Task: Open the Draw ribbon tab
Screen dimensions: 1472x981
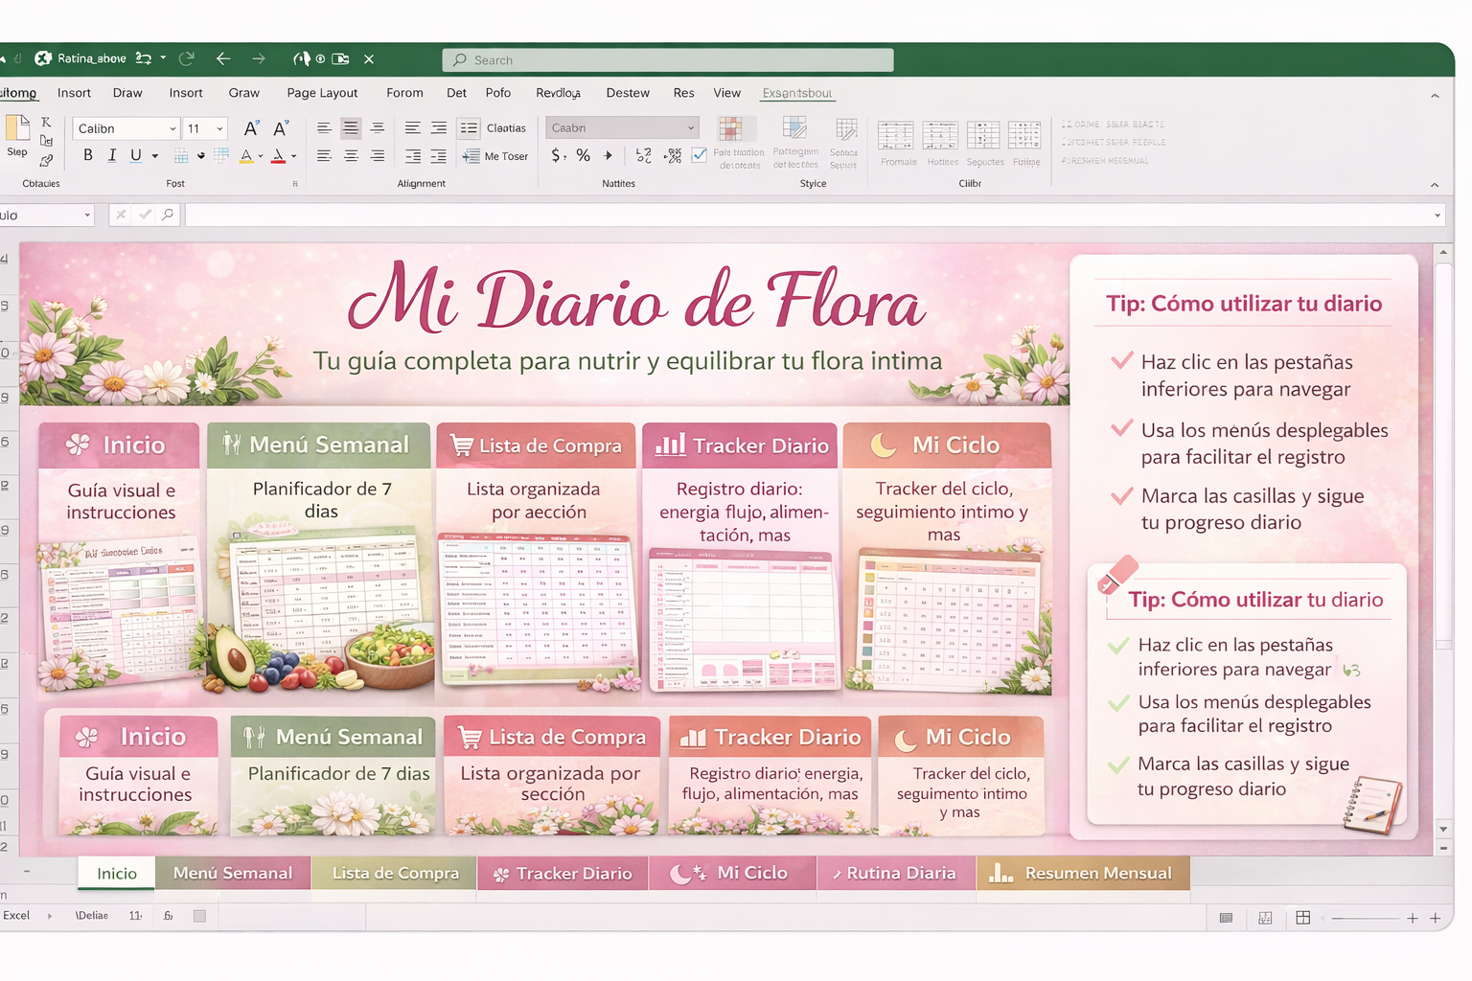Action: point(127,93)
